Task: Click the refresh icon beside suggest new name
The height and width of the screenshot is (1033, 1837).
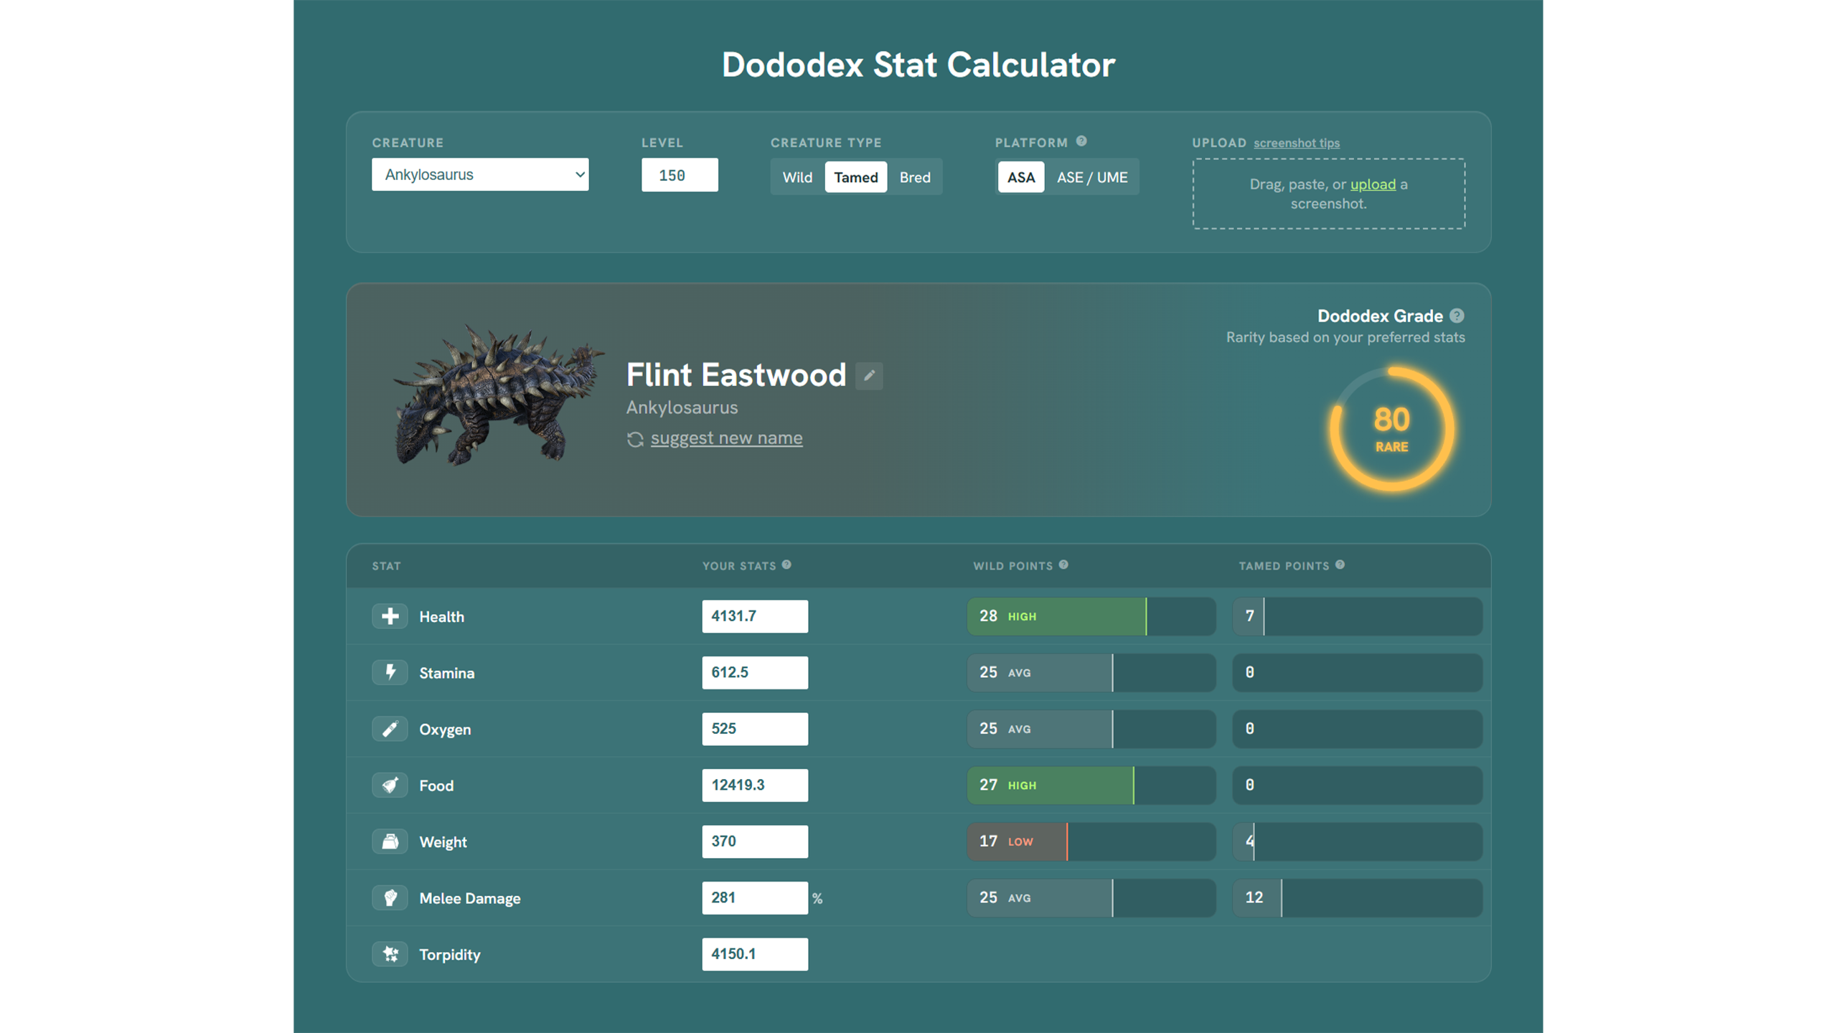Action: pyautogui.click(x=635, y=439)
